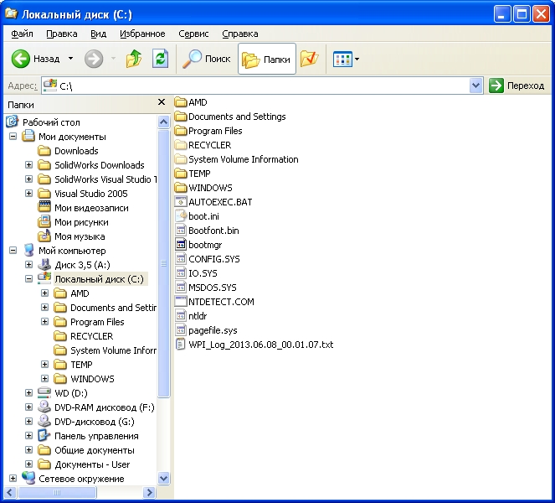This screenshot has height=503, width=555.
Task: Click tree pane scroll-down arrow
Action: (x=163, y=478)
